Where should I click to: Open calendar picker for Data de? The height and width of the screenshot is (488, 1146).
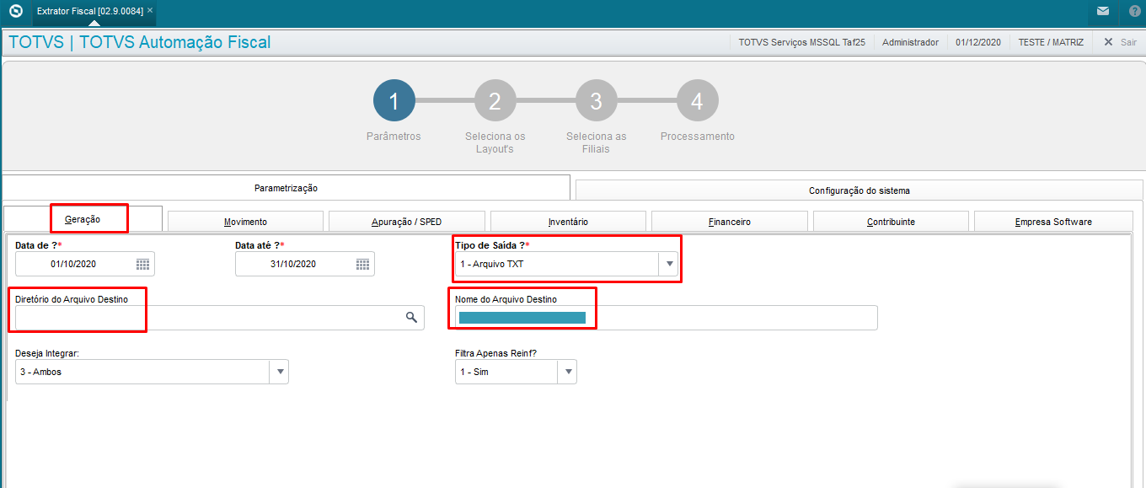click(143, 264)
